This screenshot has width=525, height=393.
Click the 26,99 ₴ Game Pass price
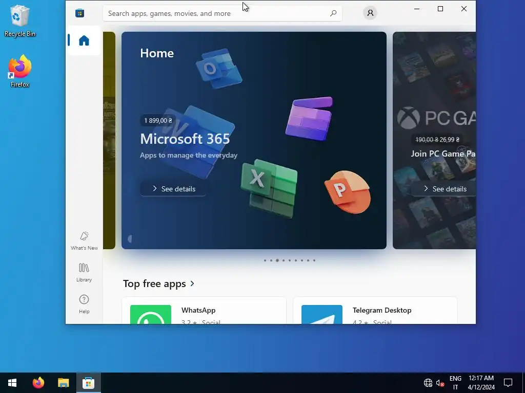(x=449, y=140)
